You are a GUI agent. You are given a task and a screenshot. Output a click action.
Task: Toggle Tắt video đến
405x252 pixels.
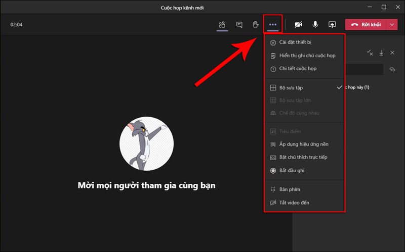tap(305, 203)
